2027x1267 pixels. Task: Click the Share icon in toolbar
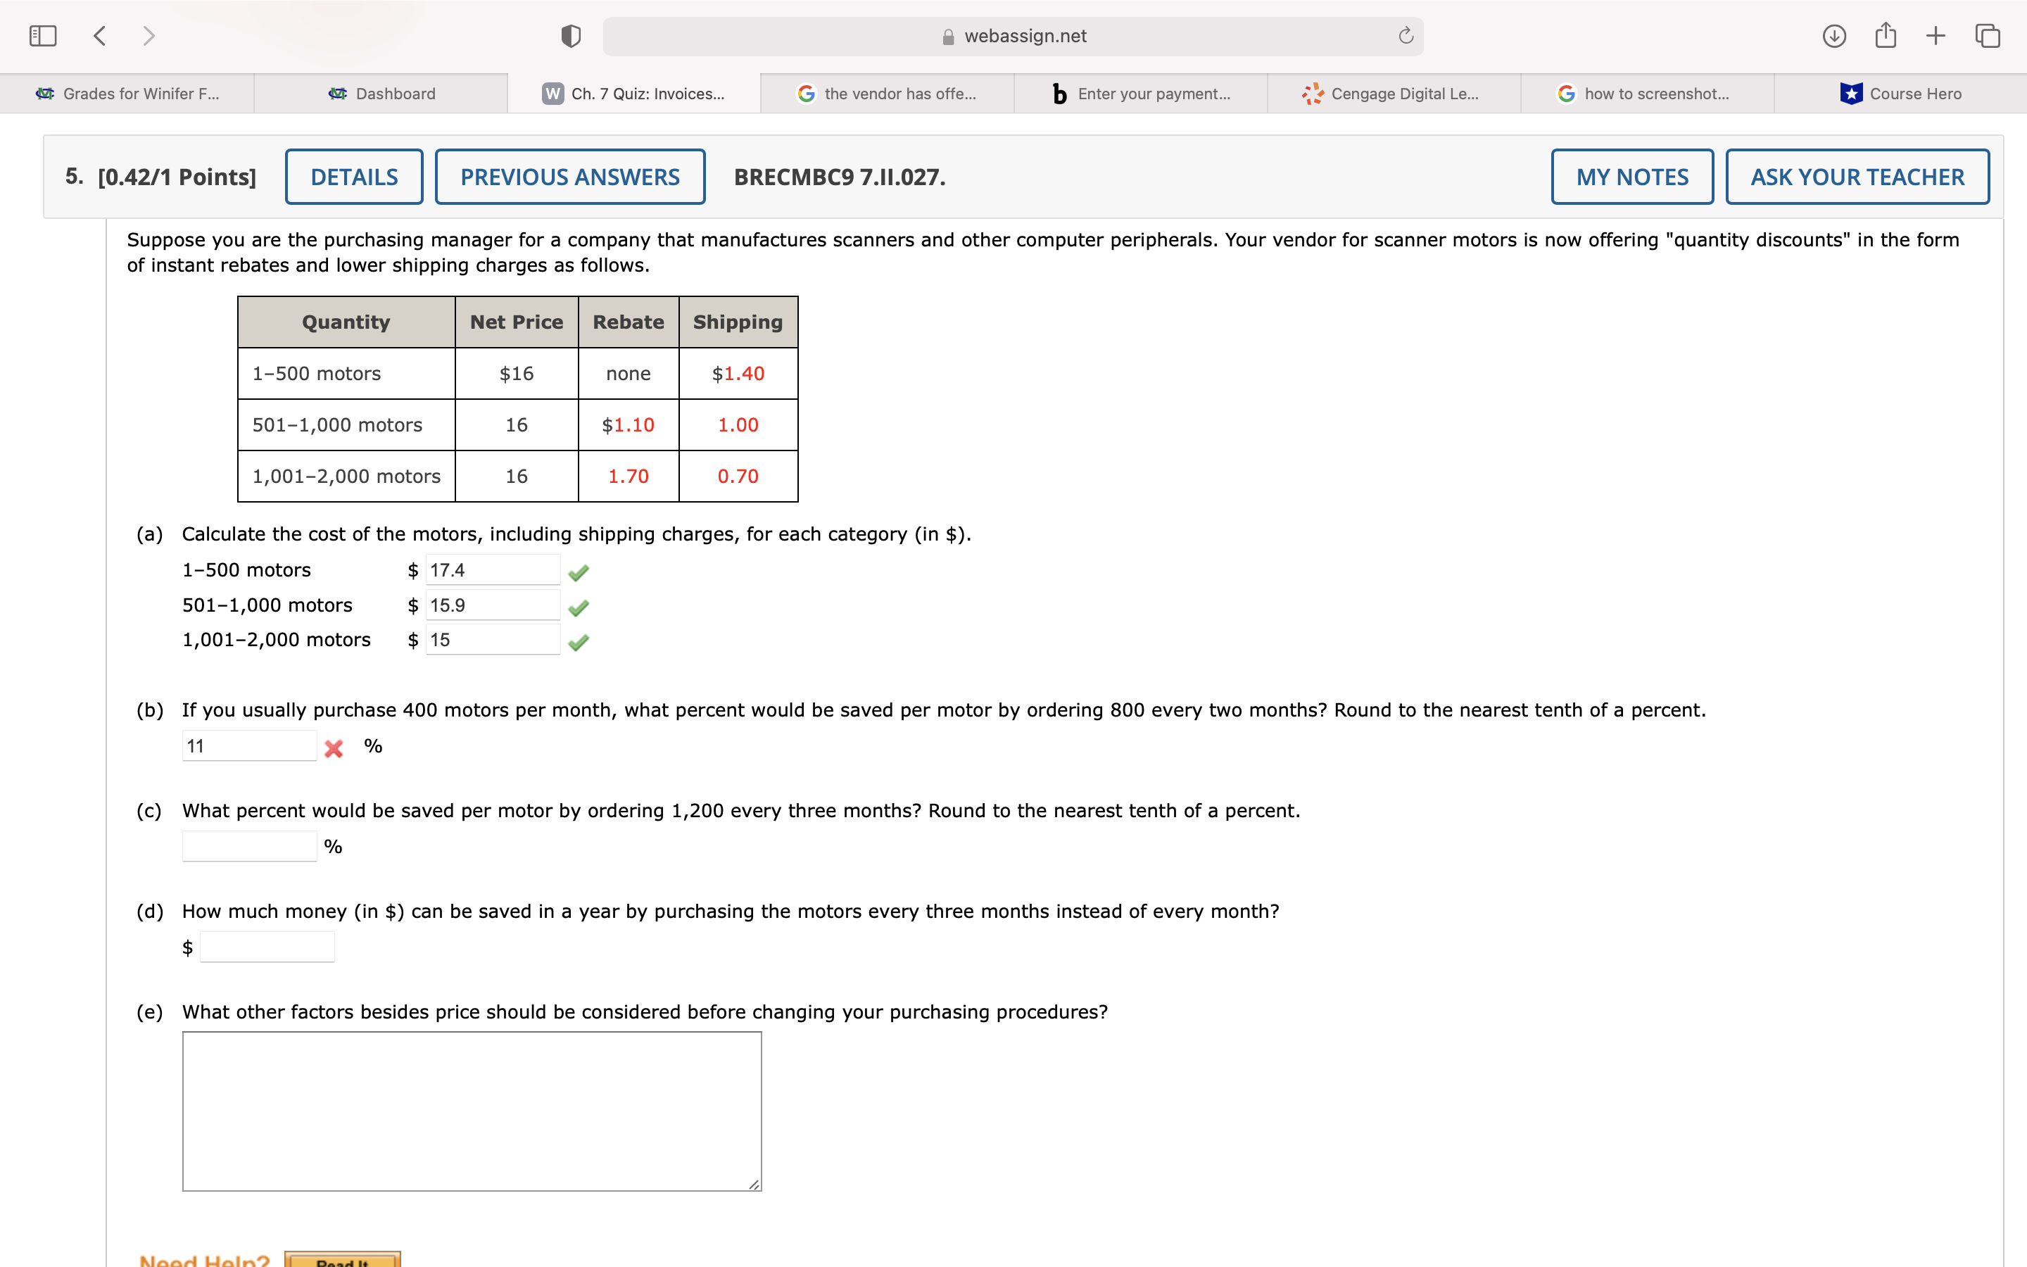pyautogui.click(x=1885, y=36)
